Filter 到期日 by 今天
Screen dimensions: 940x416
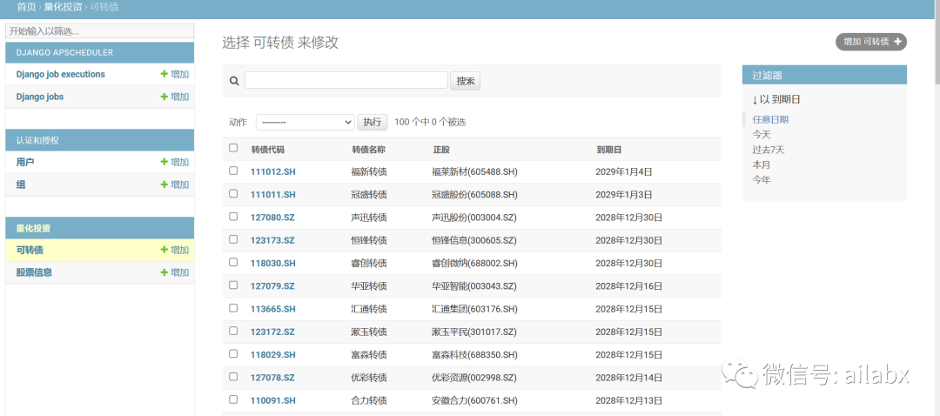(762, 134)
